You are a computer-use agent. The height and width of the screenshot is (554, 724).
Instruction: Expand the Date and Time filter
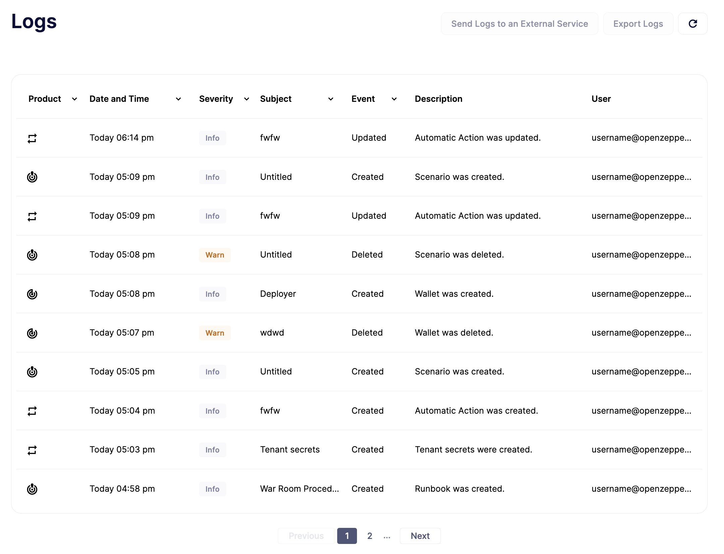click(179, 99)
